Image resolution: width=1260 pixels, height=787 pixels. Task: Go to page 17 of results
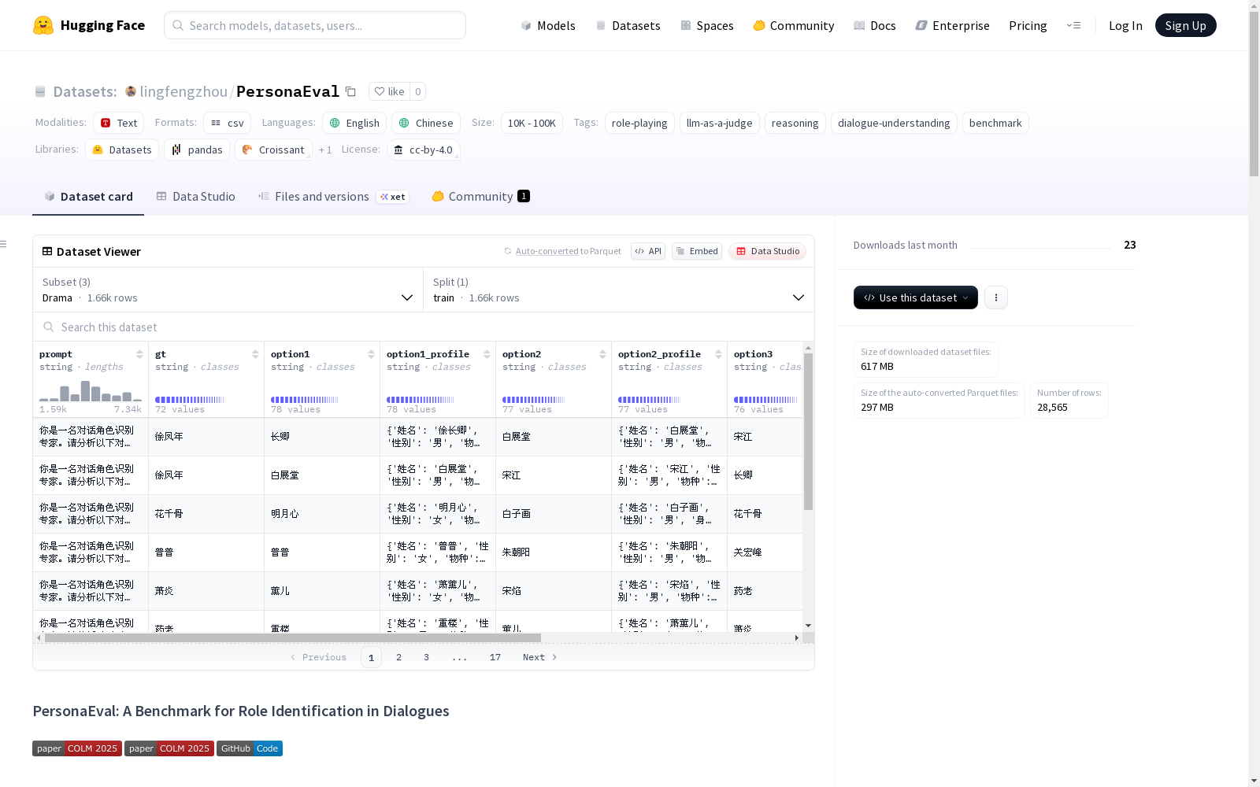(x=495, y=657)
